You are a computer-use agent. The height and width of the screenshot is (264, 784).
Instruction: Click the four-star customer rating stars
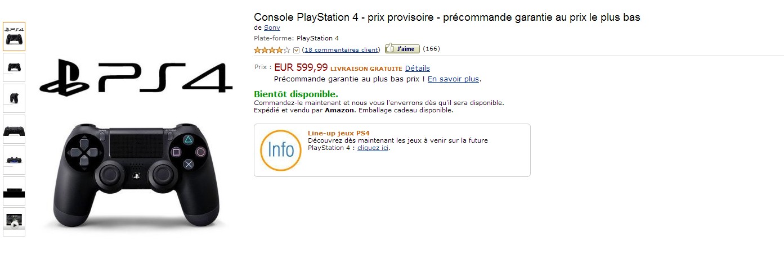tap(272, 50)
